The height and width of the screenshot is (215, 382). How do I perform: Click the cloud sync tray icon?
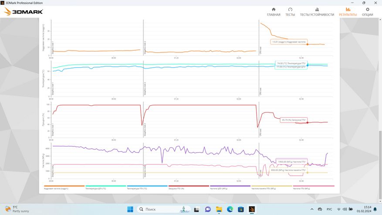320,209
